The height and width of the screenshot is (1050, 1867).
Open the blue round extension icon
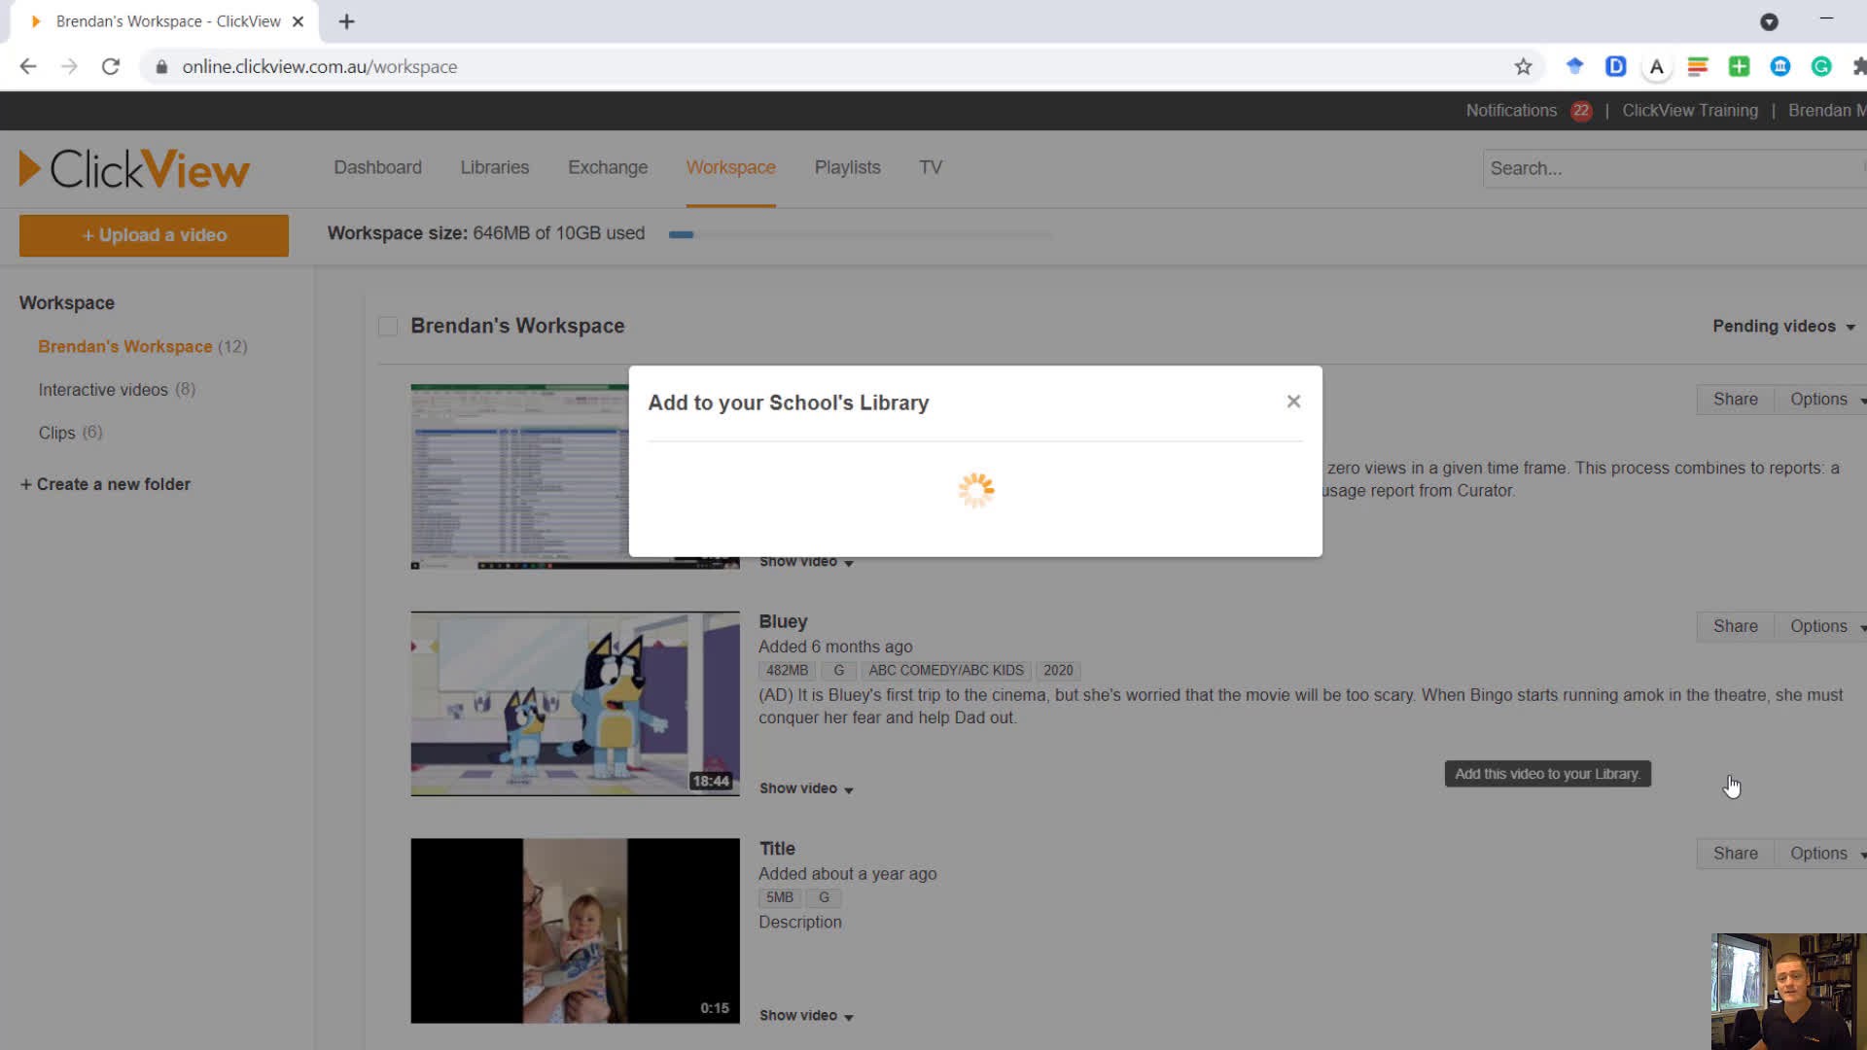(1780, 66)
